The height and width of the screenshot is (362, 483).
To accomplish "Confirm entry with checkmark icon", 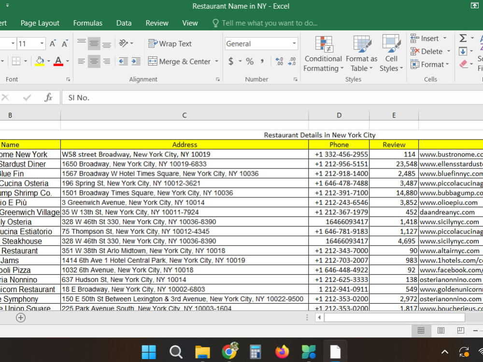I will [x=27, y=97].
